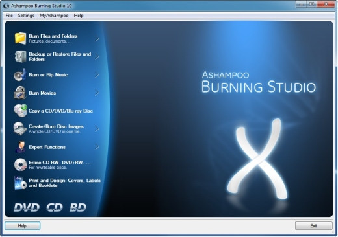The width and height of the screenshot is (338, 237).
Task: Expand the Burn Movies chevron arrow
Action: click(x=97, y=93)
